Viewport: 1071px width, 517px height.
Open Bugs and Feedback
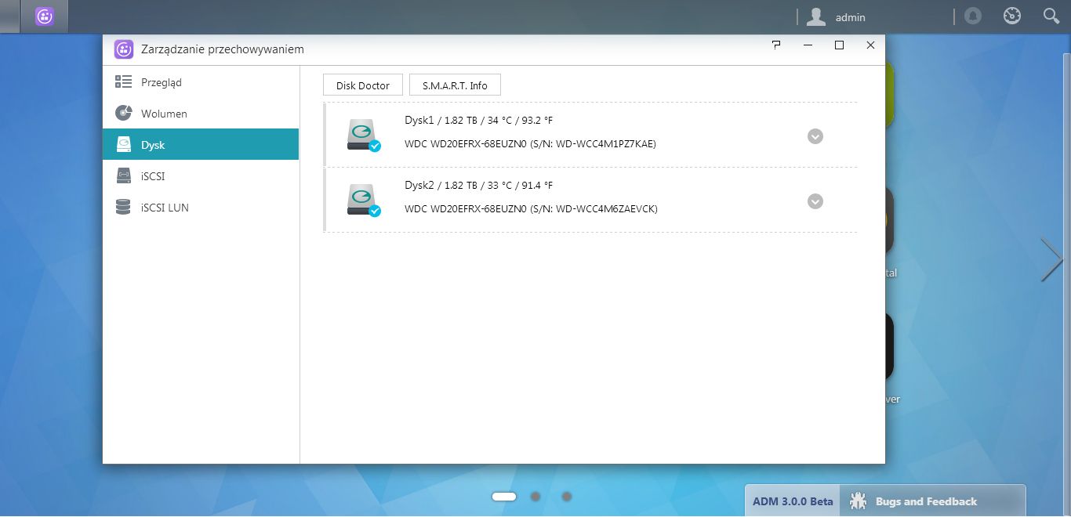click(x=933, y=501)
